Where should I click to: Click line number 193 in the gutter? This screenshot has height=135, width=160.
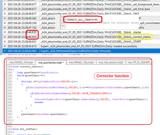point(9,67)
